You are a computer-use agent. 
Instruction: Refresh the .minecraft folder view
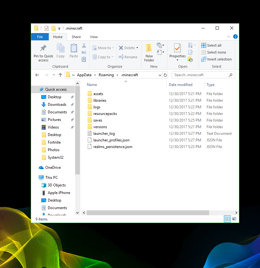pos(166,75)
